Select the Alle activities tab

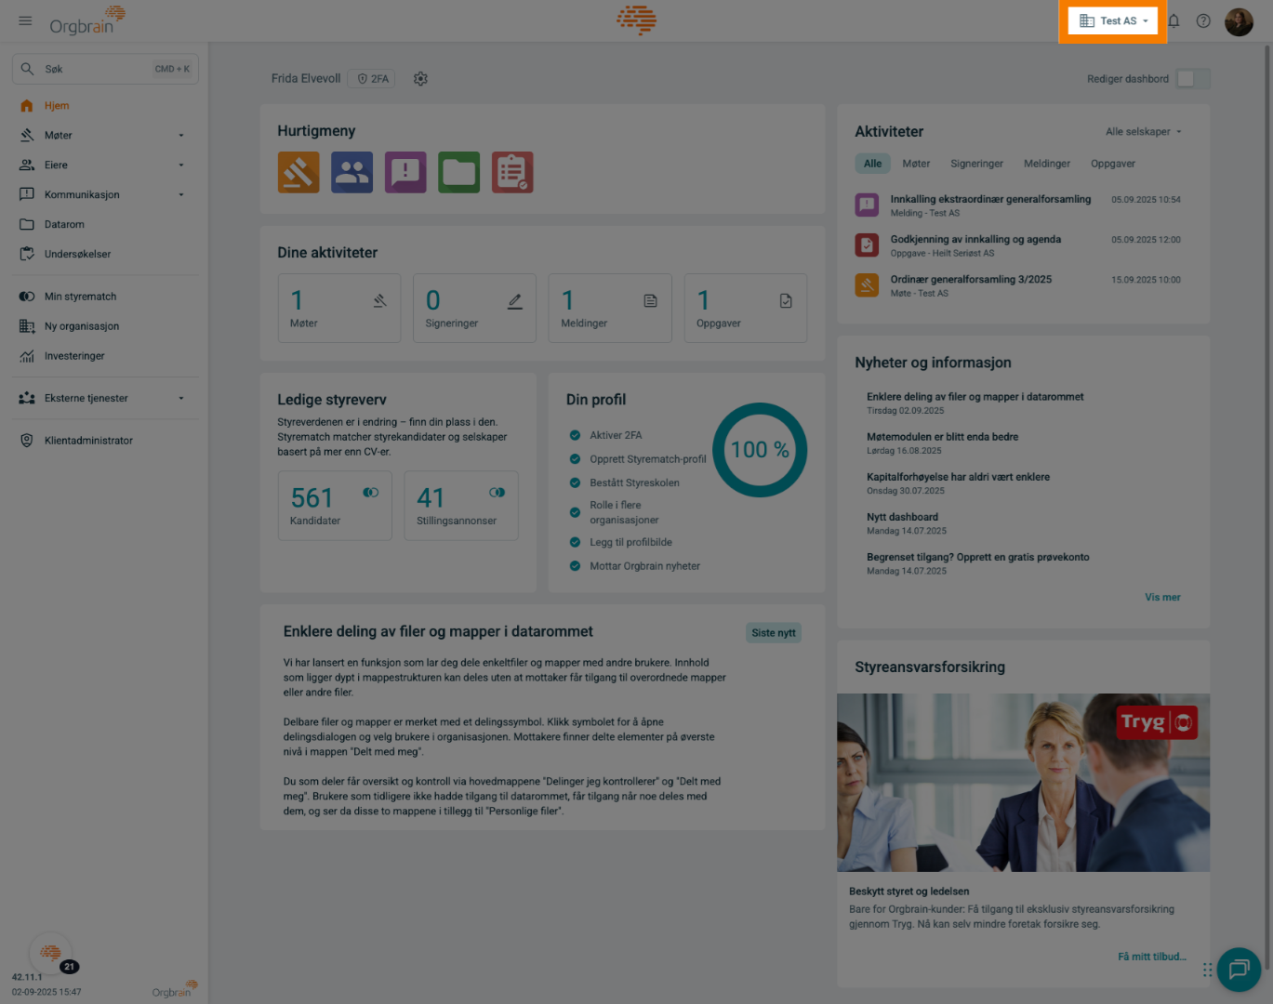point(872,164)
